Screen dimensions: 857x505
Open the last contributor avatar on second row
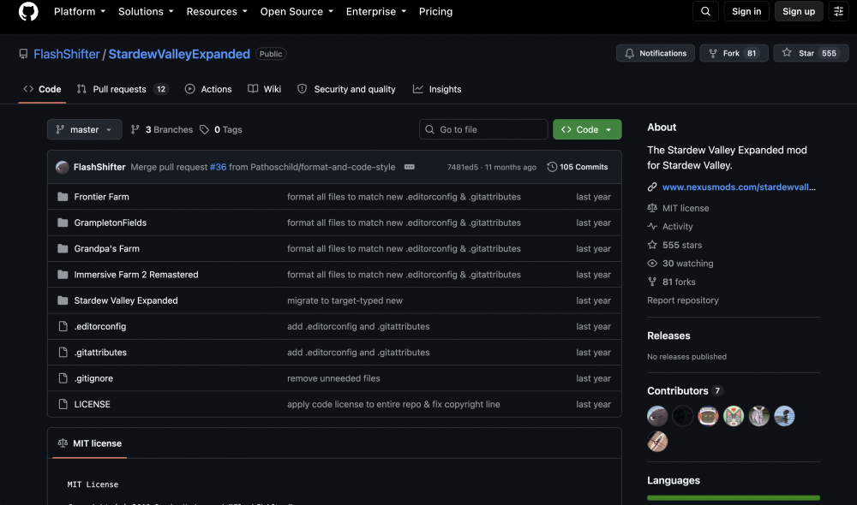click(x=657, y=441)
